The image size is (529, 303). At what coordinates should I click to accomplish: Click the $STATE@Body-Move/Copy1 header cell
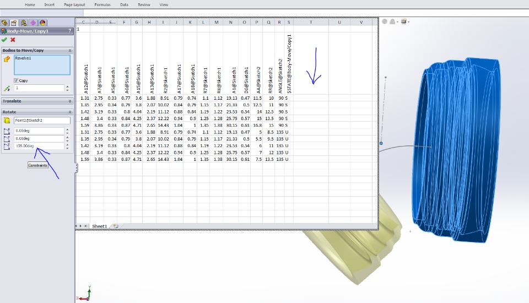(x=289, y=64)
